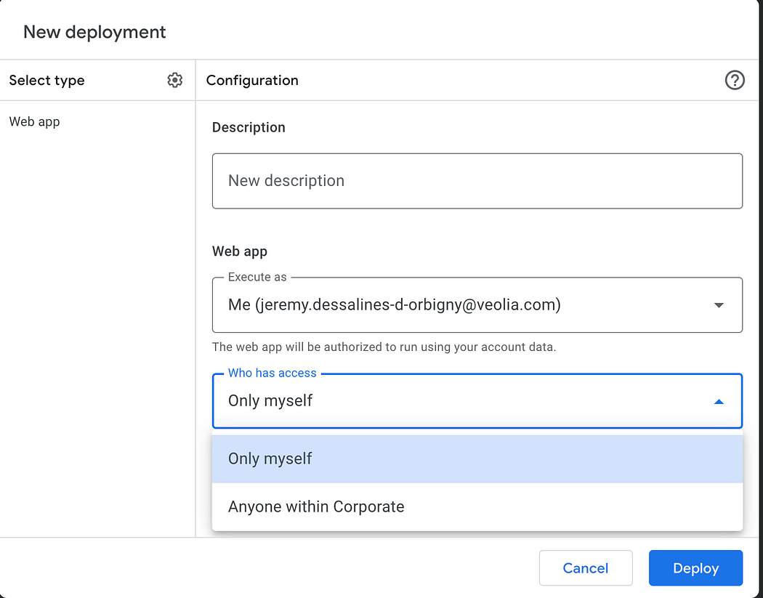Screen dimensions: 763x598
Task: Focus the New description text field
Action: pyautogui.click(x=477, y=181)
